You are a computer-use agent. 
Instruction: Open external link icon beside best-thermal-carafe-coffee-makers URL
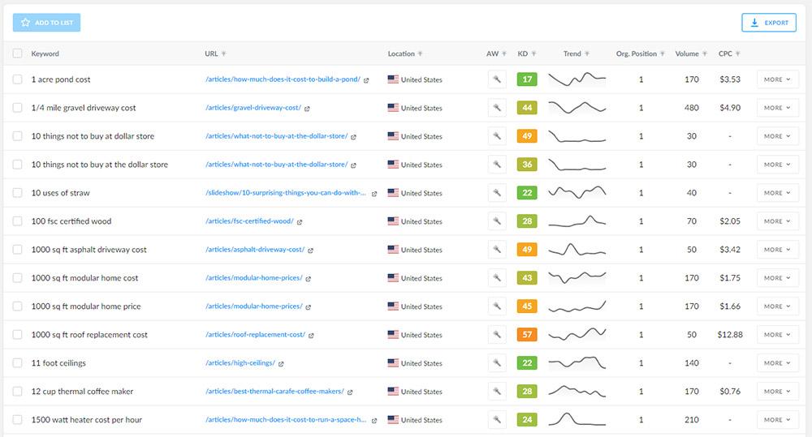(350, 392)
